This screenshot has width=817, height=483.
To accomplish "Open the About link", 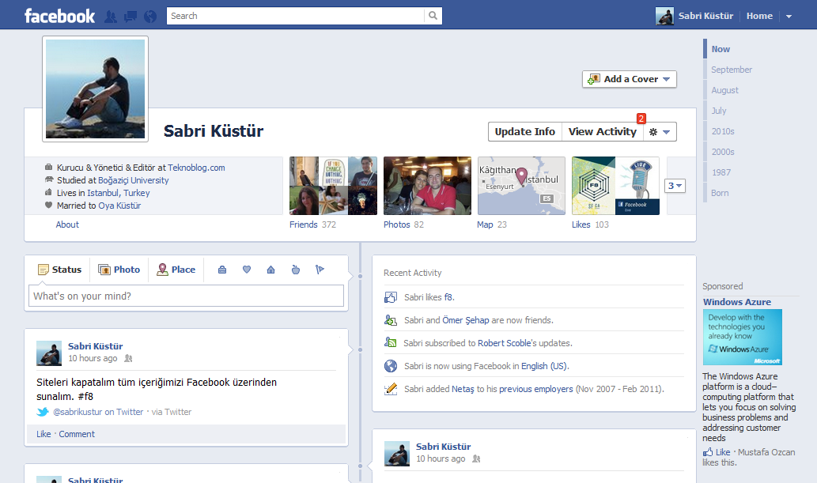I will point(67,225).
